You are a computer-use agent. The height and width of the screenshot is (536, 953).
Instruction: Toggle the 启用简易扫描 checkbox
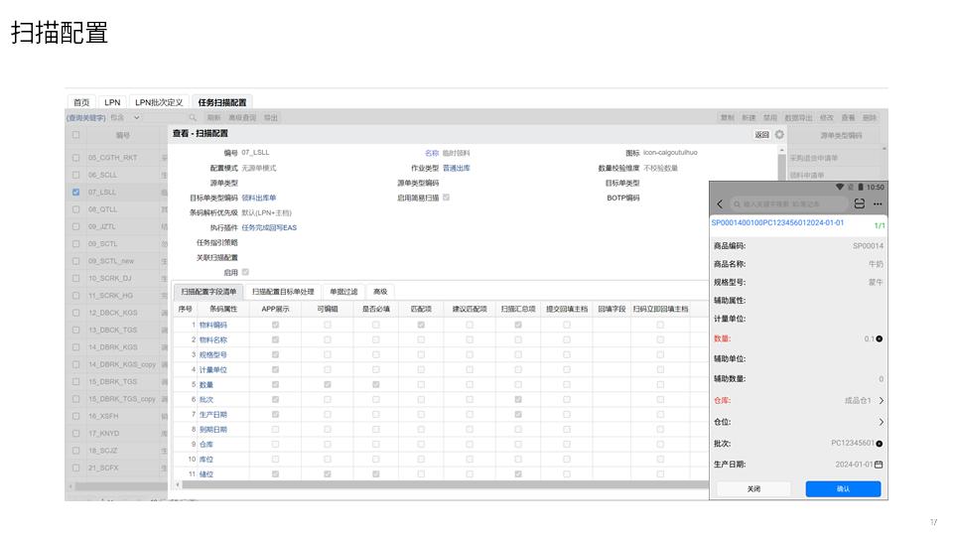coord(446,198)
